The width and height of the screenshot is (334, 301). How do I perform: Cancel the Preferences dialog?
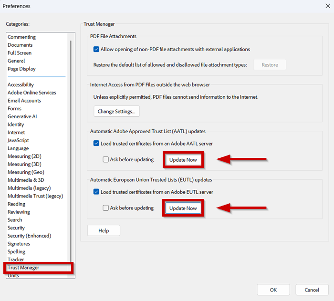tap(312, 290)
